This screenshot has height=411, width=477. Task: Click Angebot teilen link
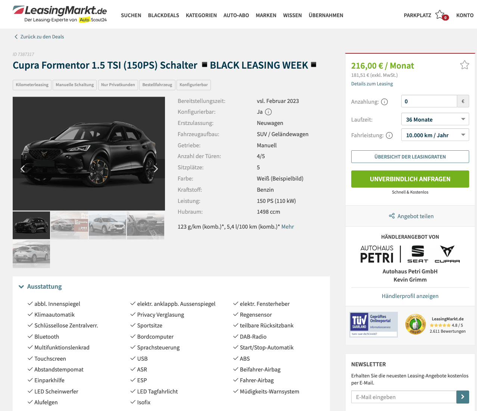click(x=415, y=216)
